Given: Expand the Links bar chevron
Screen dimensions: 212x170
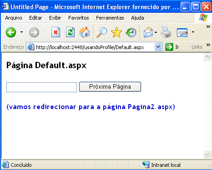Looking at the screenshot, I should coord(208,45).
